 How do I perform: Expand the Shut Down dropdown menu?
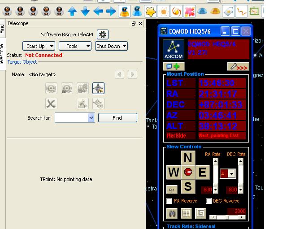tap(111, 46)
